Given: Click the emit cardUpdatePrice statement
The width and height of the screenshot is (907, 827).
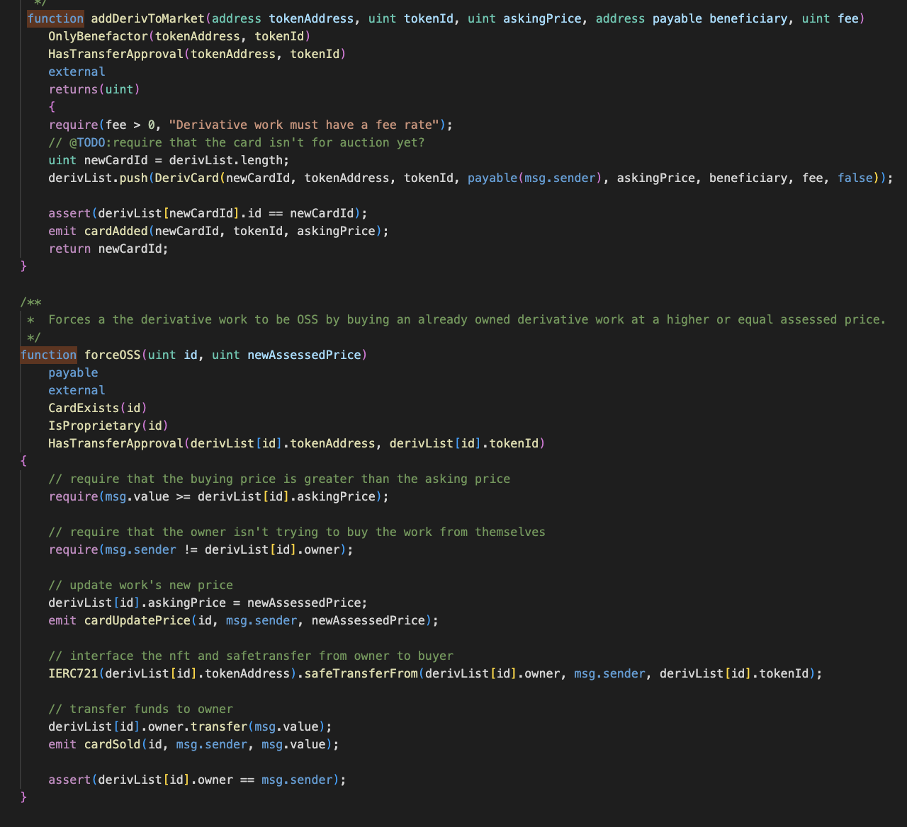Looking at the screenshot, I should [x=243, y=620].
